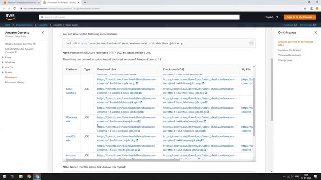Image resolution: width=321 pixels, height=180 pixels.
Task: Open the x64 macos jdk.pkg checksum link
Action: click(x=199, y=138)
